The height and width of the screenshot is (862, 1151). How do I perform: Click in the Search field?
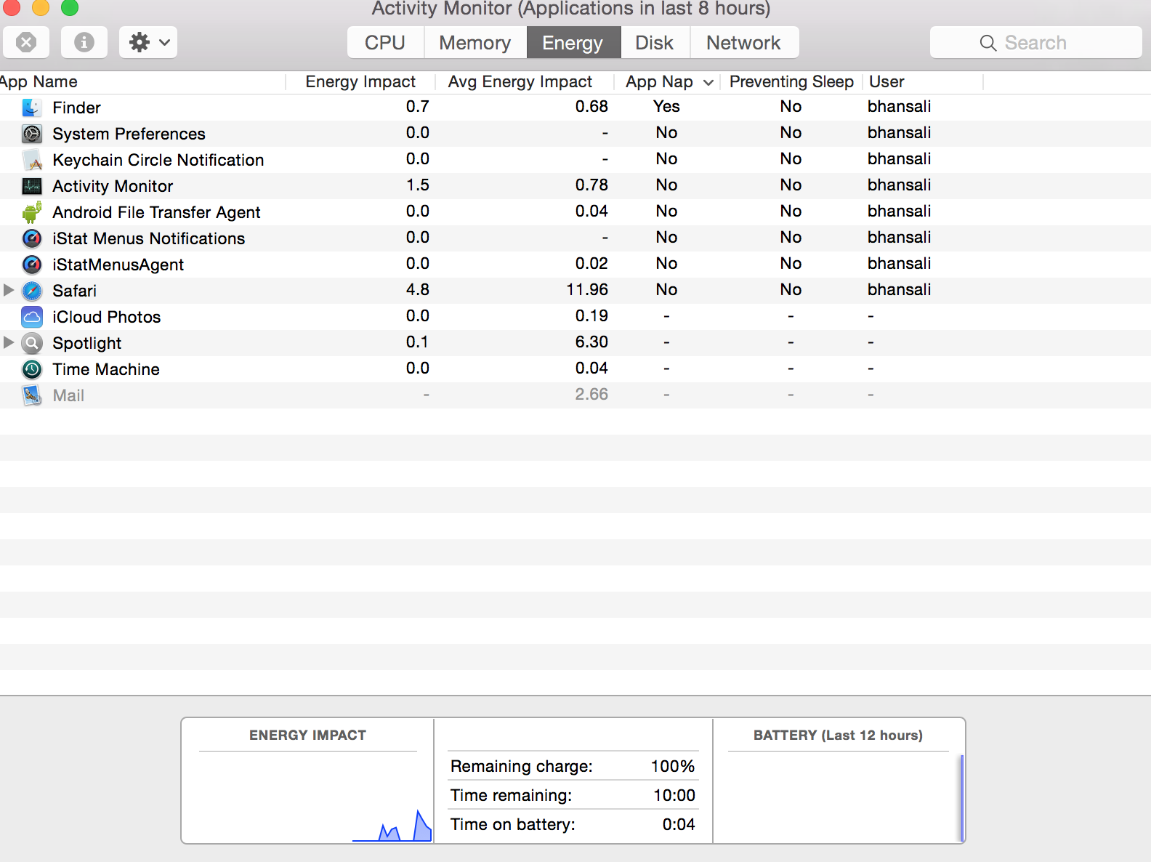tap(1036, 42)
